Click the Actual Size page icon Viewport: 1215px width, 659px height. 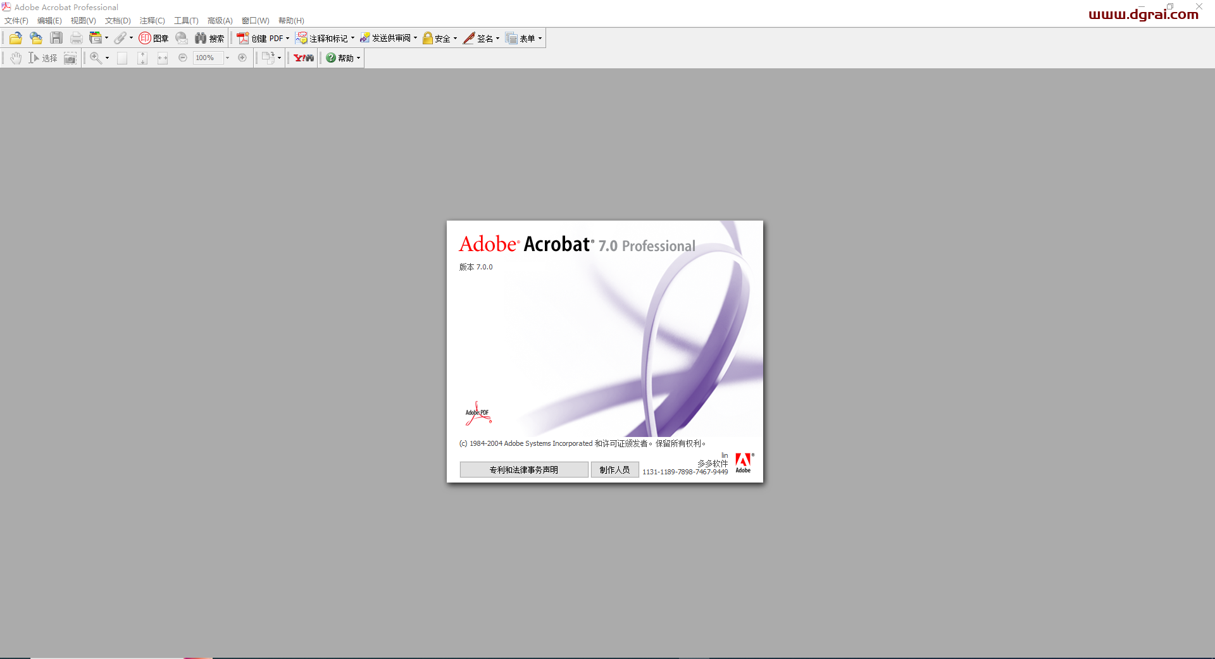coord(122,58)
